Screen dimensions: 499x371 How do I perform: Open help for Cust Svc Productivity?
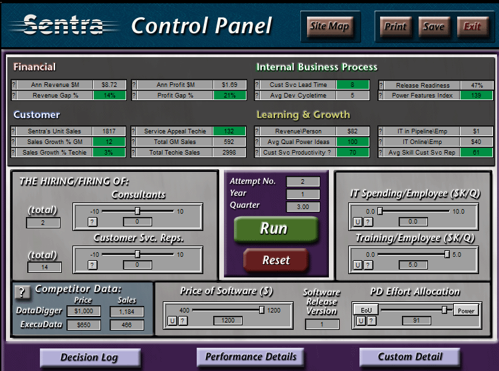point(257,153)
